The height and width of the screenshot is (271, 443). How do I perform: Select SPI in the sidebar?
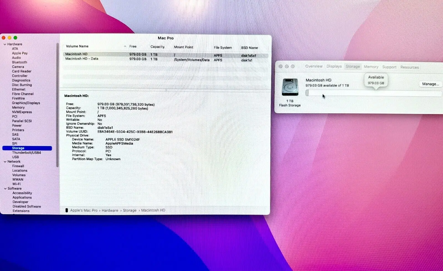point(15,144)
